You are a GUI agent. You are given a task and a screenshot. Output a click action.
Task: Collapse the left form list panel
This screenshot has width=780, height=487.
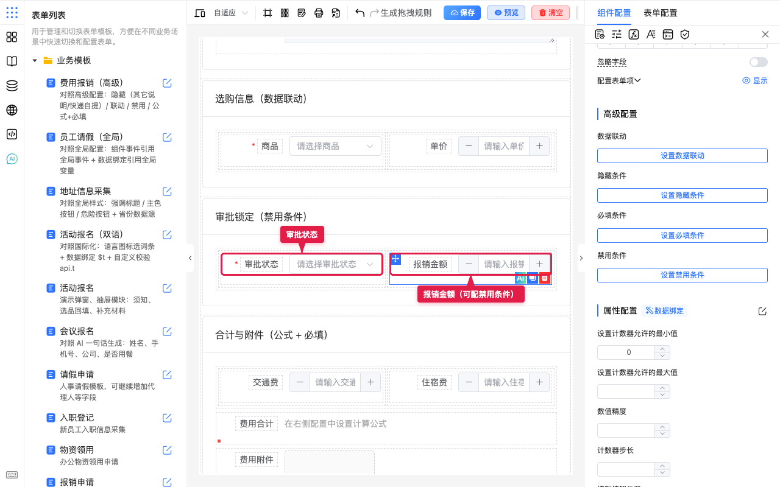(x=190, y=258)
